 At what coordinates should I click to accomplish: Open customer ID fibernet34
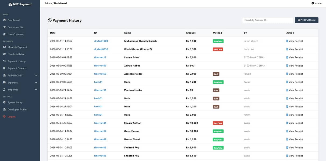pos(100,131)
